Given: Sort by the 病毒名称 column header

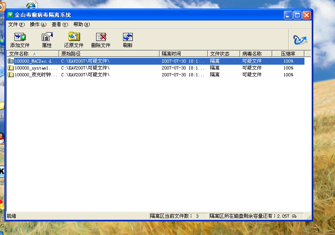Looking at the screenshot, I should 256,53.
